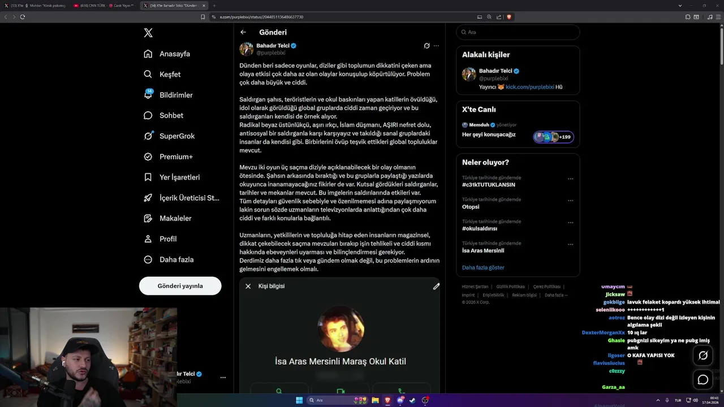Click the Brave shields icon in address bar
The image size is (724, 407).
coord(509,17)
